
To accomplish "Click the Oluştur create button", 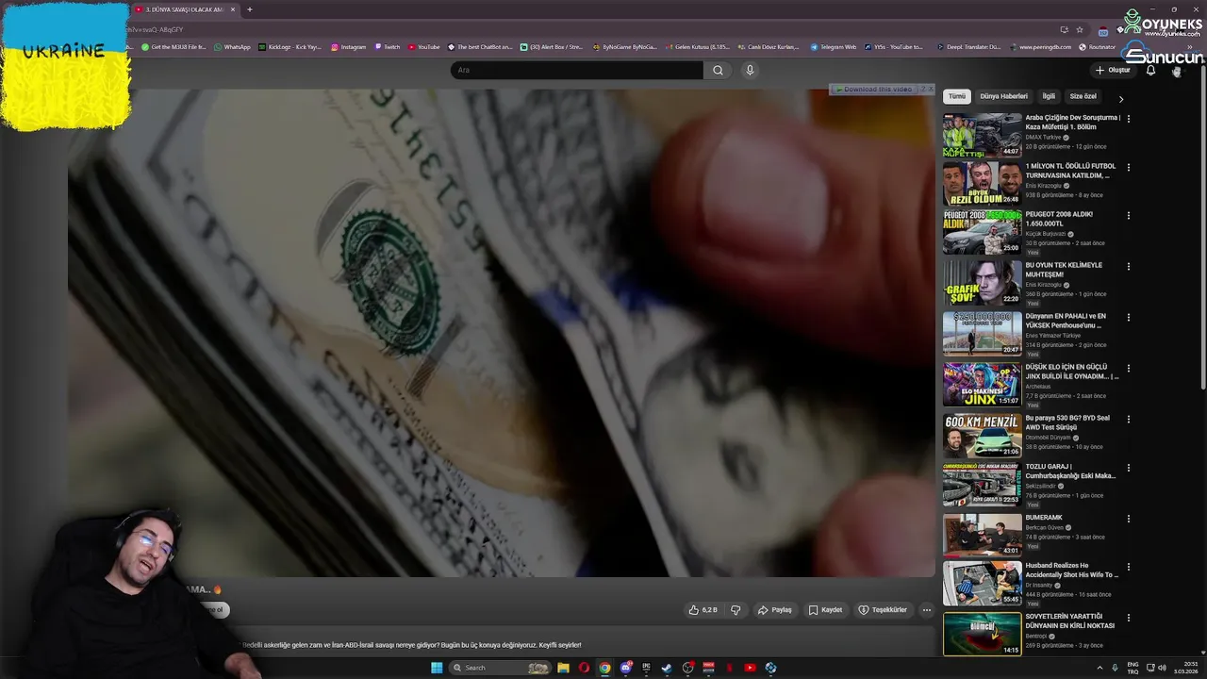I will tap(1112, 70).
